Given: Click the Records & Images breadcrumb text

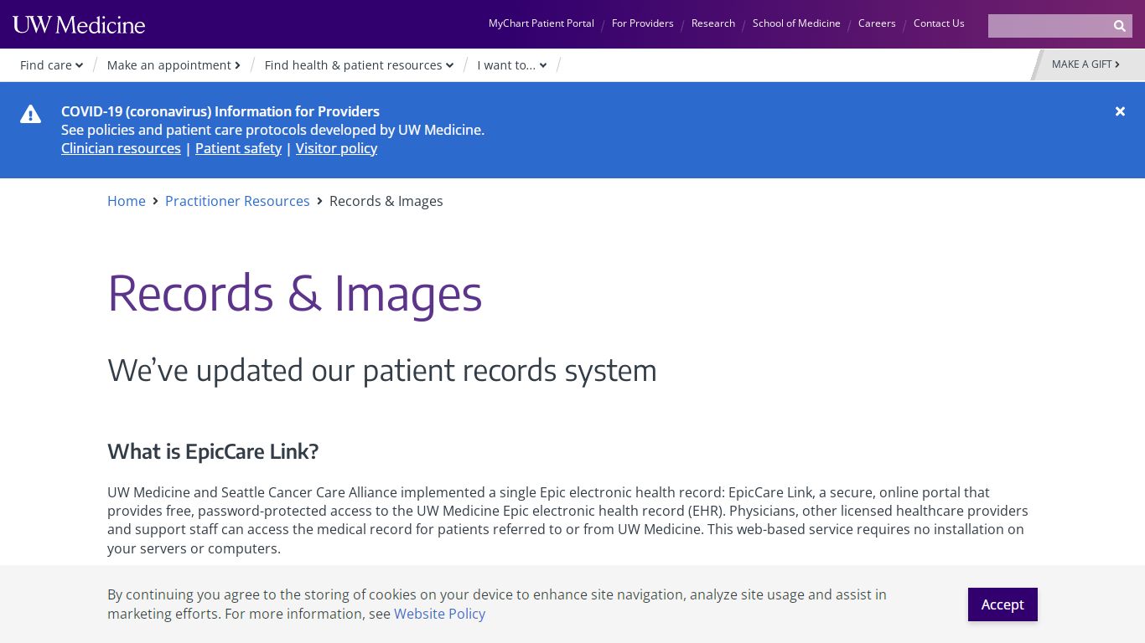Looking at the screenshot, I should (386, 201).
